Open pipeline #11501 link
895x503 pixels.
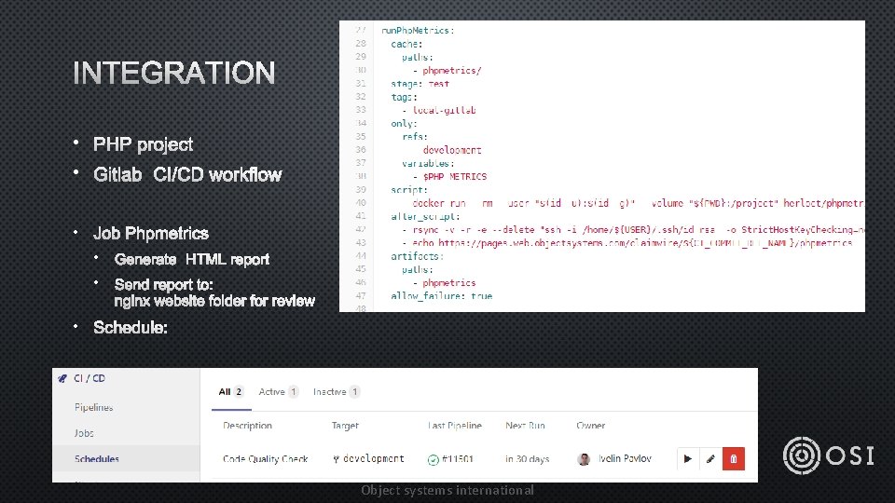pyautogui.click(x=458, y=458)
